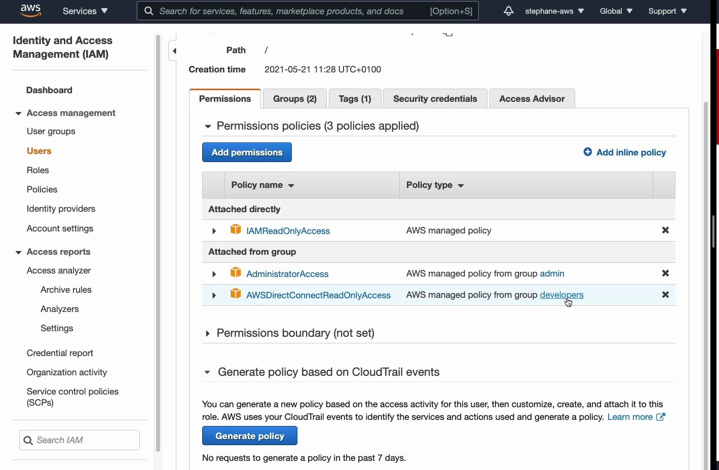This screenshot has width=719, height=470.
Task: Switch to the Groups (2) tab
Action: coord(295,99)
